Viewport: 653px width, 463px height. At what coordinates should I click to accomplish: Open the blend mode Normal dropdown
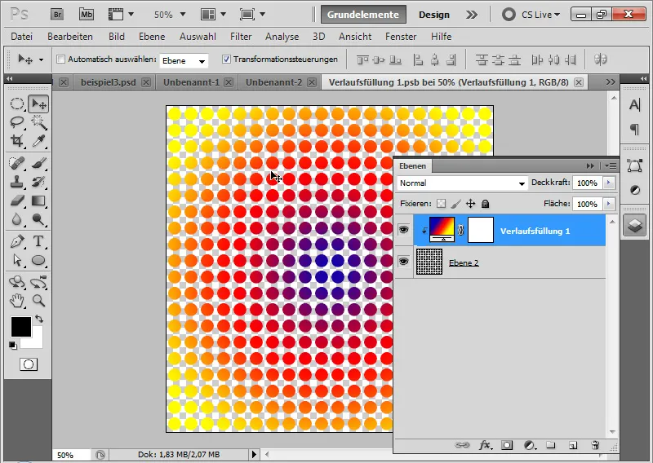(462, 183)
